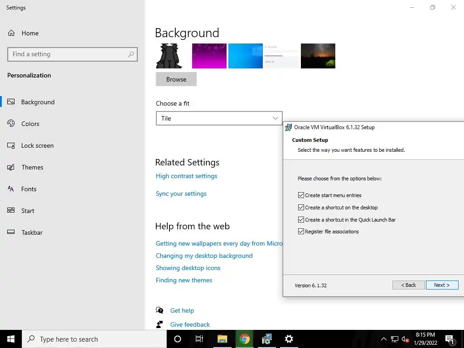Image resolution: width=464 pixels, height=348 pixels.
Task: Select the Themes icon in sidebar
Action: (11, 167)
